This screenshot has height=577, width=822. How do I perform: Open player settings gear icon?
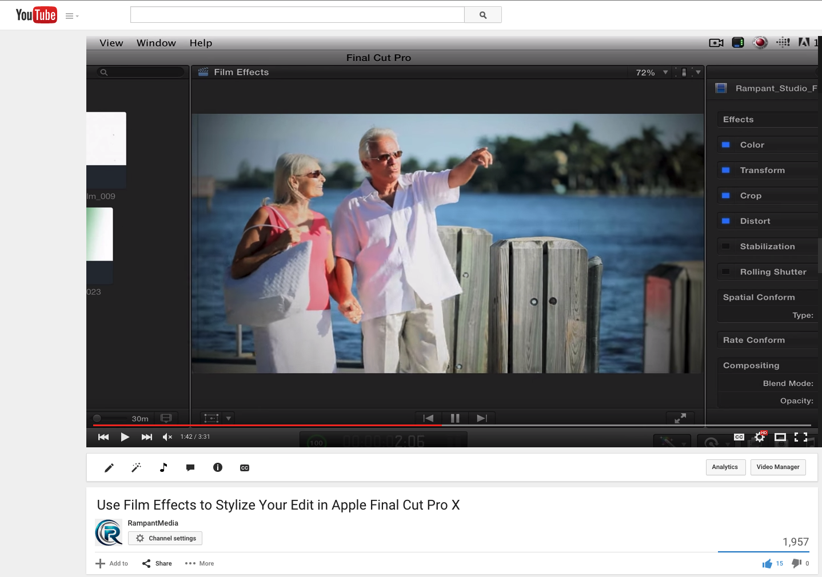tap(760, 437)
